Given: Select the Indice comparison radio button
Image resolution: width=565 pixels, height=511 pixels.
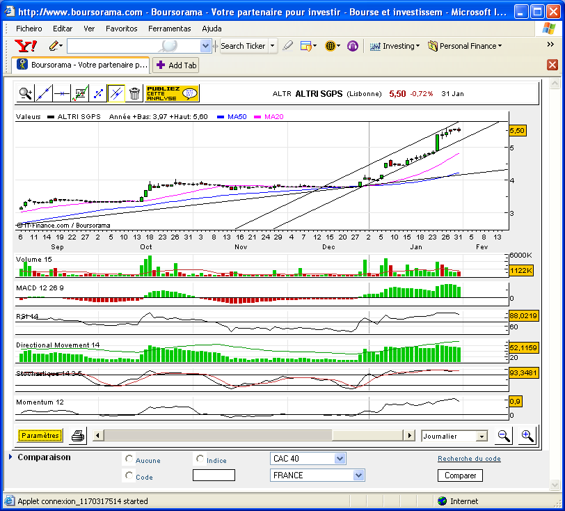Looking at the screenshot, I should [200, 459].
